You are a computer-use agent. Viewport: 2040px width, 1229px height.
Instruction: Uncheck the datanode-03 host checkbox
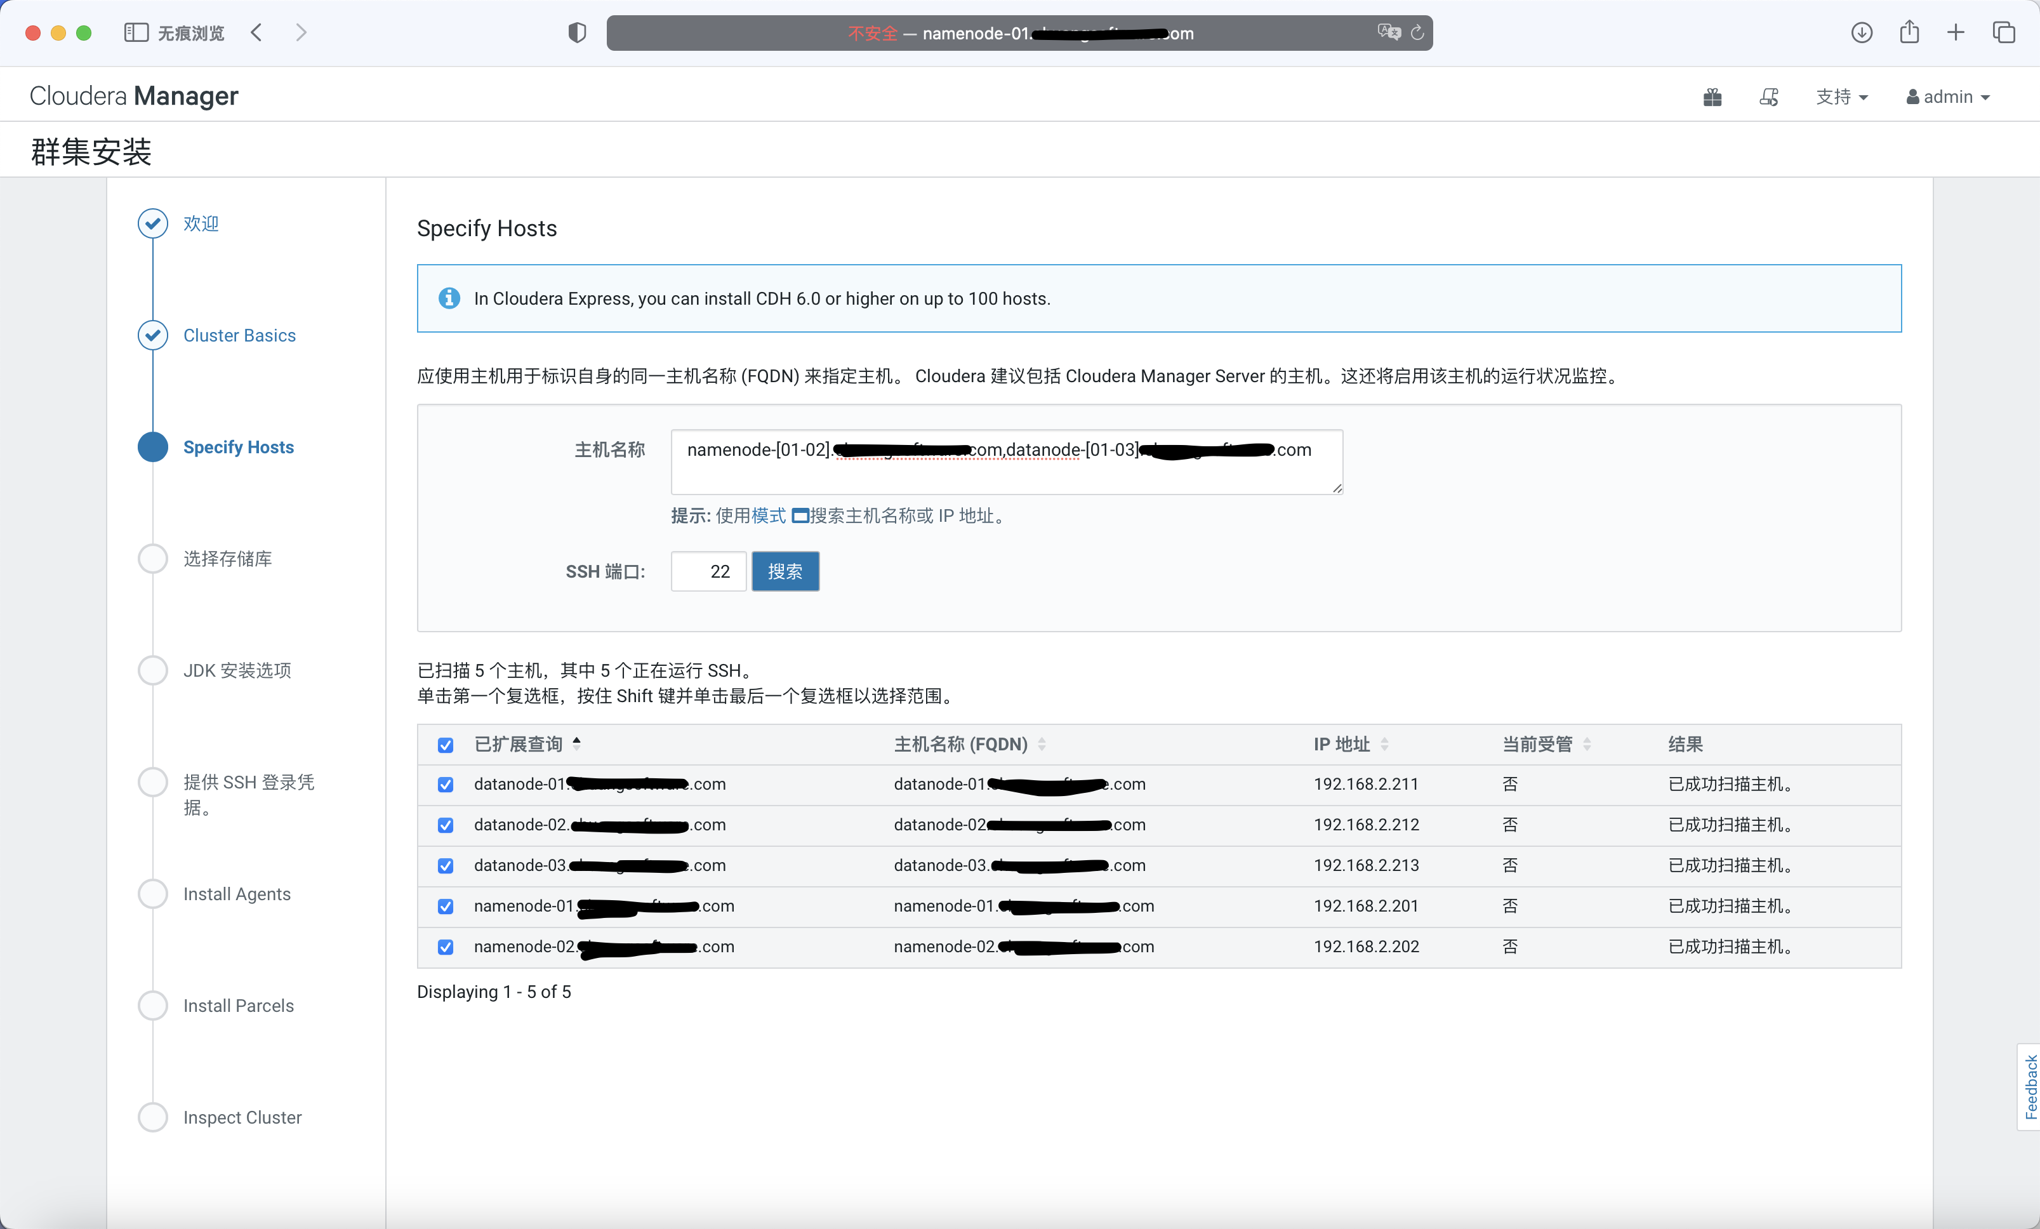tap(446, 867)
